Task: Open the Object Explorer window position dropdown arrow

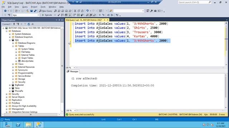Action: click(57, 20)
